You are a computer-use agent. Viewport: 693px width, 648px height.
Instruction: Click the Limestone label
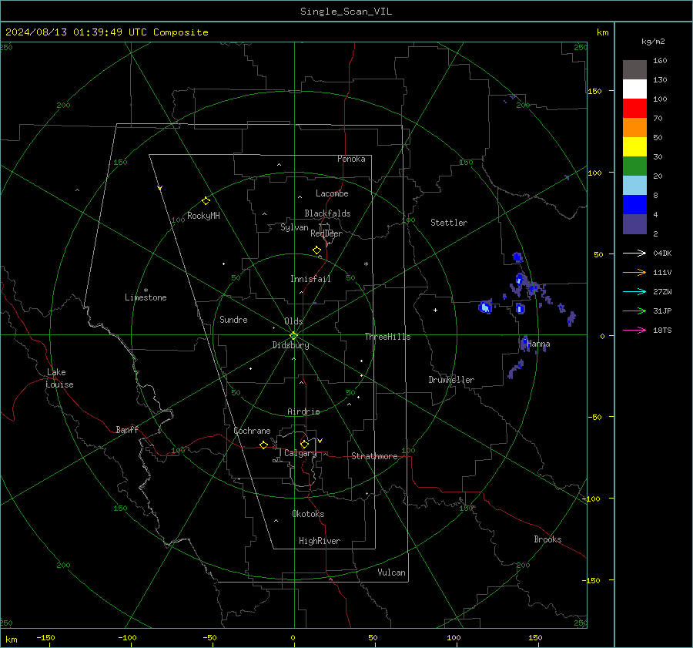coord(146,297)
